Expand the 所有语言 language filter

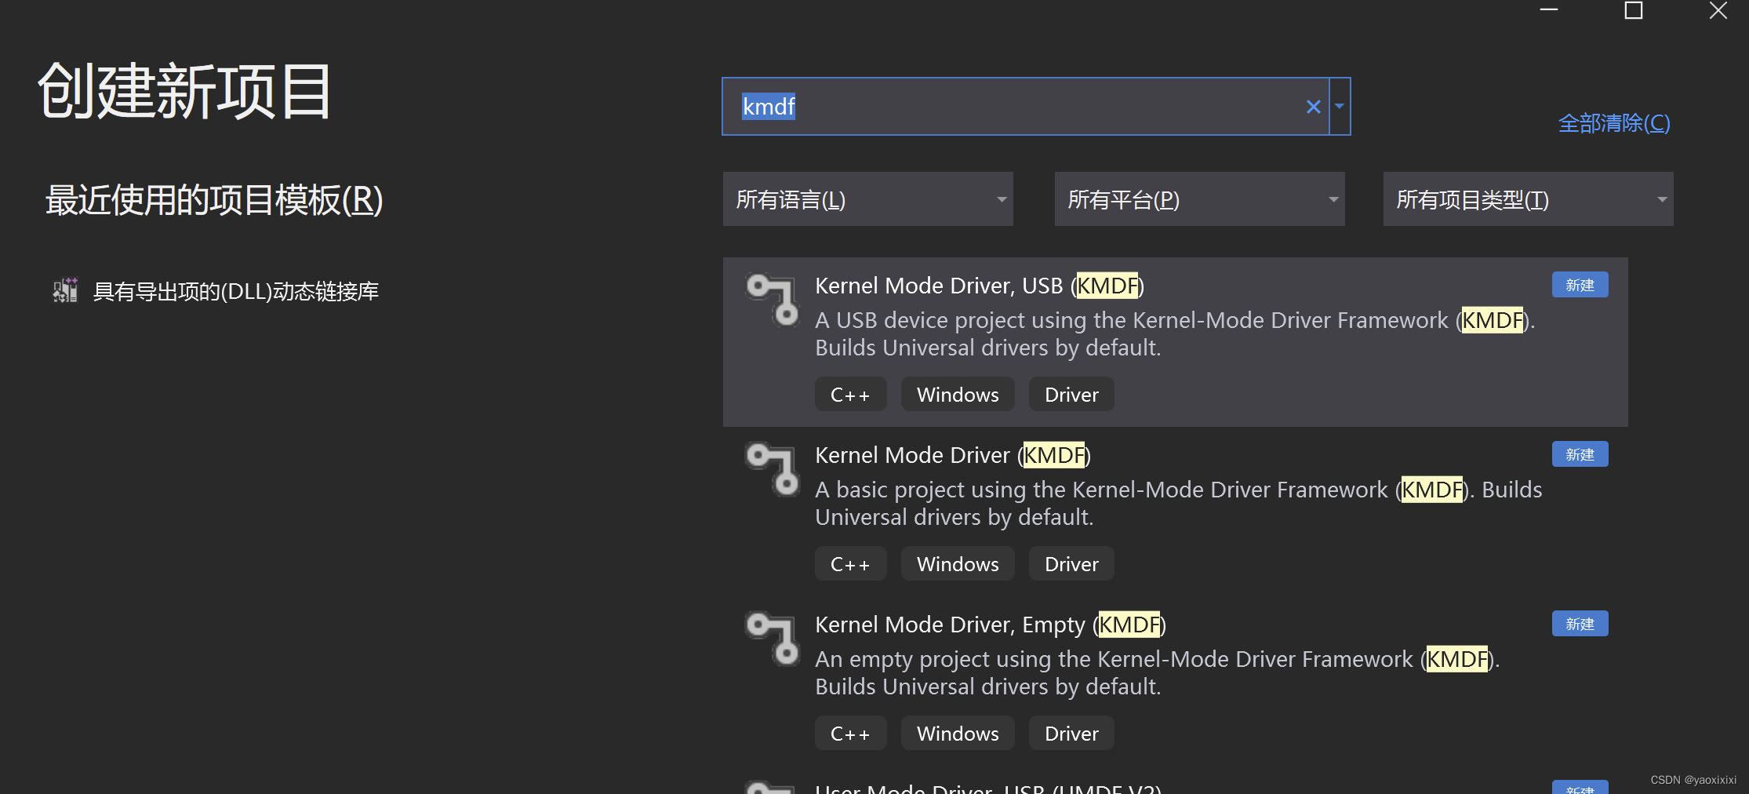click(x=868, y=199)
